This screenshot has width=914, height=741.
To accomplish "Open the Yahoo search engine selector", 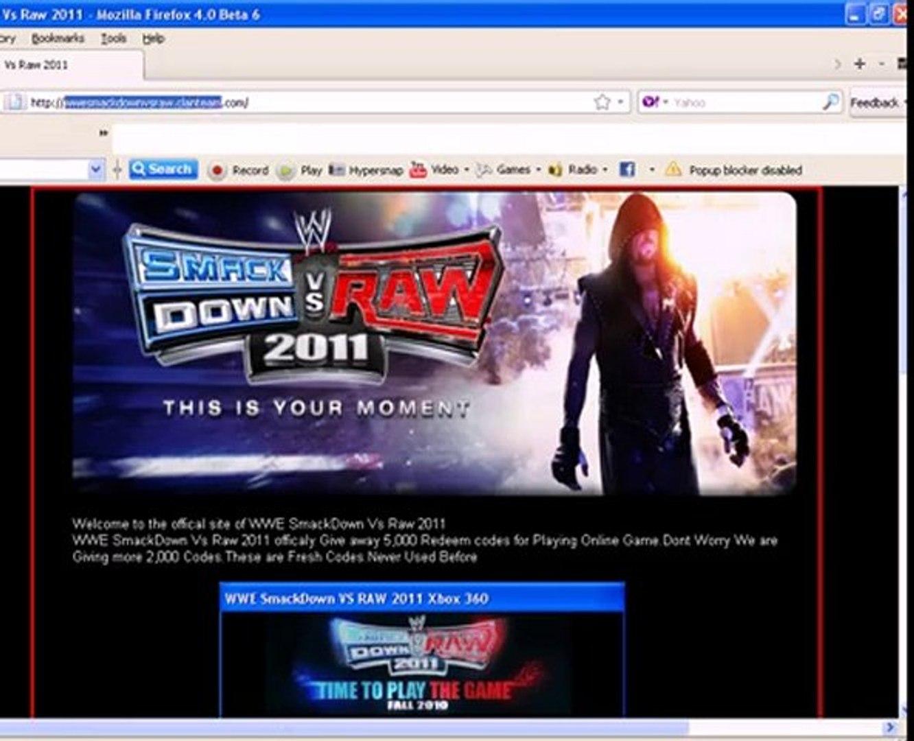I will tap(655, 102).
